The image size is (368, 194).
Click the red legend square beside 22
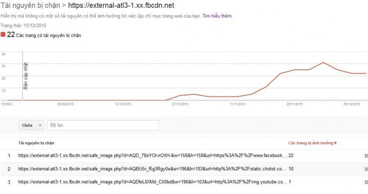tap(3, 35)
